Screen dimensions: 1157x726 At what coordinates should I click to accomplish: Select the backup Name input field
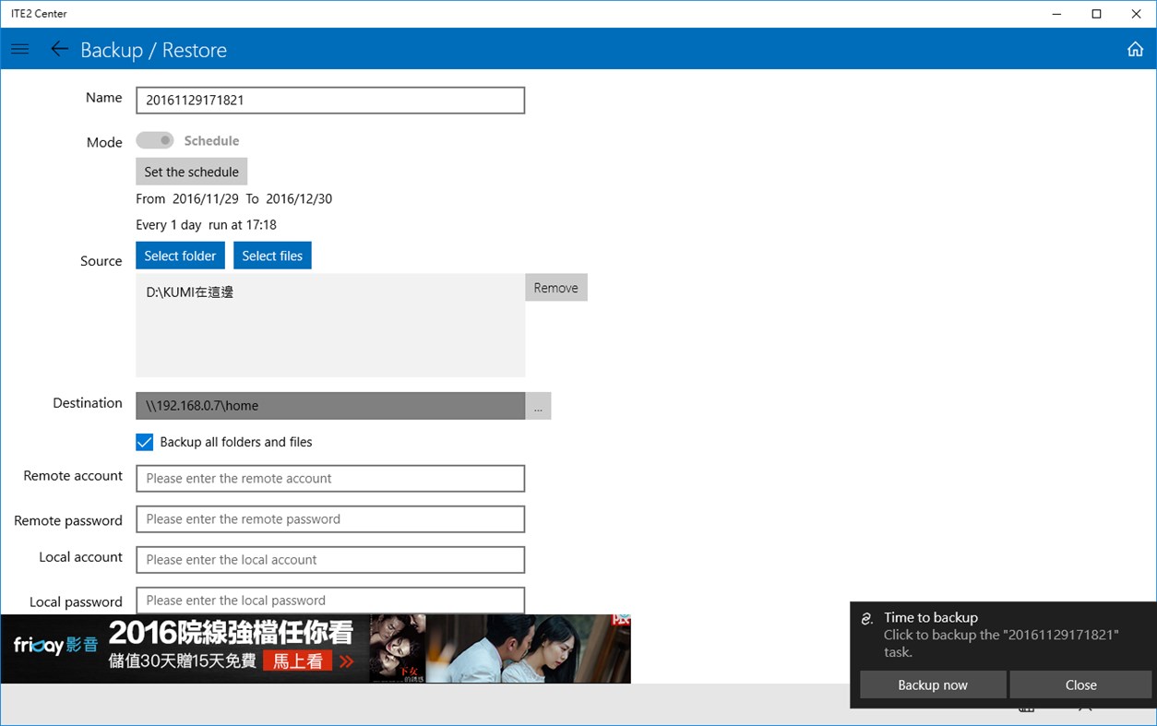(x=329, y=100)
